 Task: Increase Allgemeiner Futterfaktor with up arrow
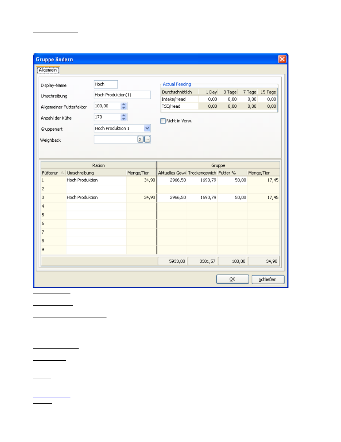click(124, 105)
